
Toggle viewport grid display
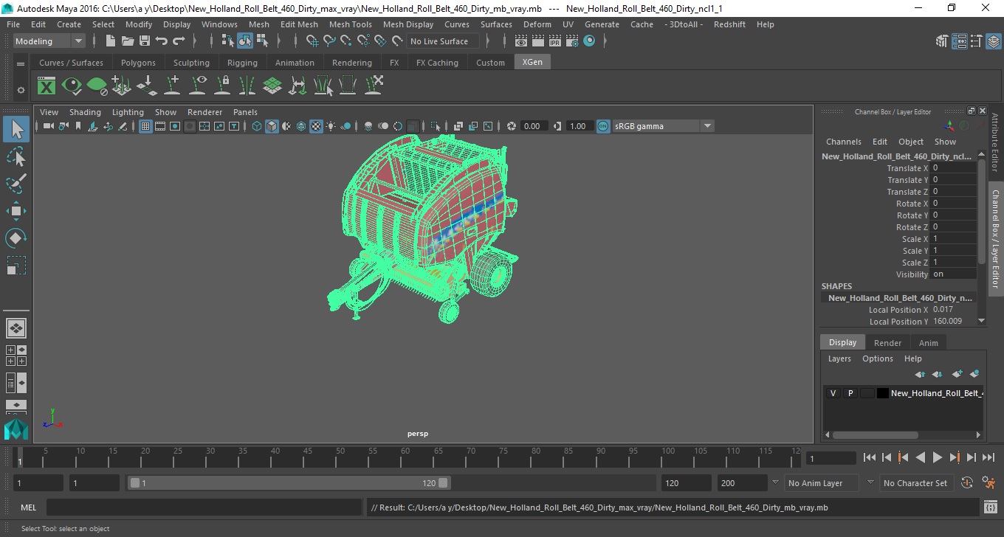click(145, 126)
